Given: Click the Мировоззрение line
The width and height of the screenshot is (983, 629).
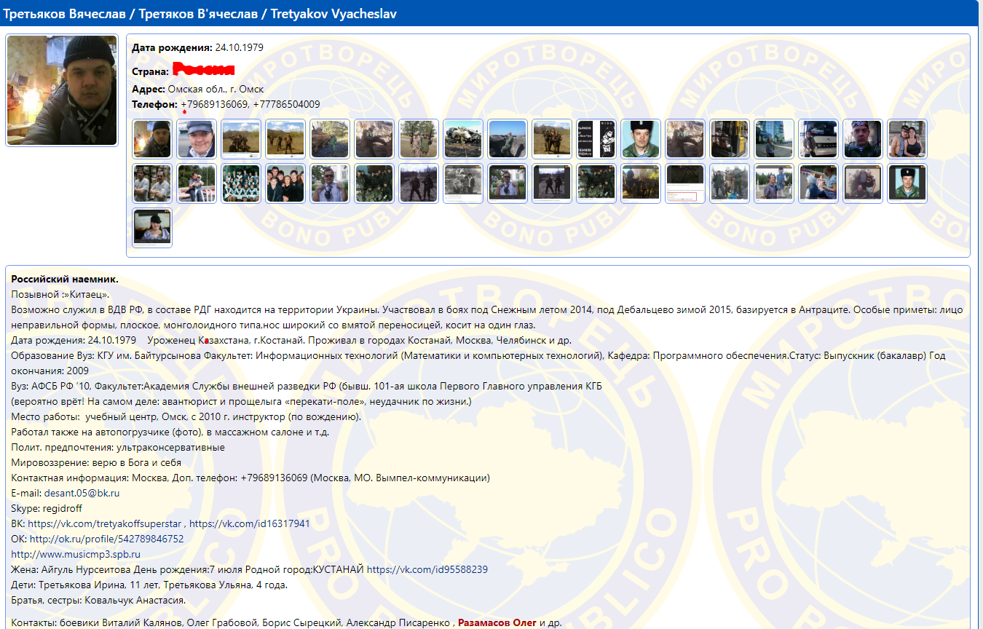Looking at the screenshot, I should point(96,462).
